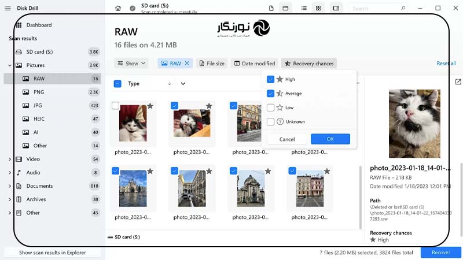
Task: Collapse the Pictures tree node
Action: coord(10,65)
